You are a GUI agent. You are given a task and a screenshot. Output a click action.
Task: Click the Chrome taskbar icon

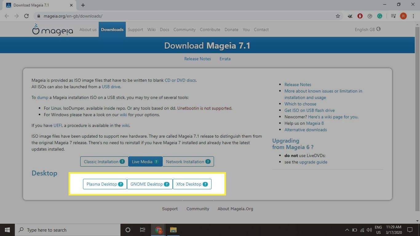coord(158,230)
